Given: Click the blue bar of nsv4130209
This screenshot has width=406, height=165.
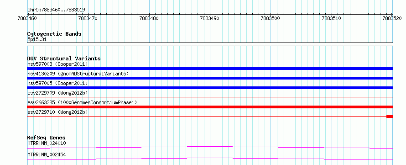Looking at the screenshot, I should click(x=210, y=78).
